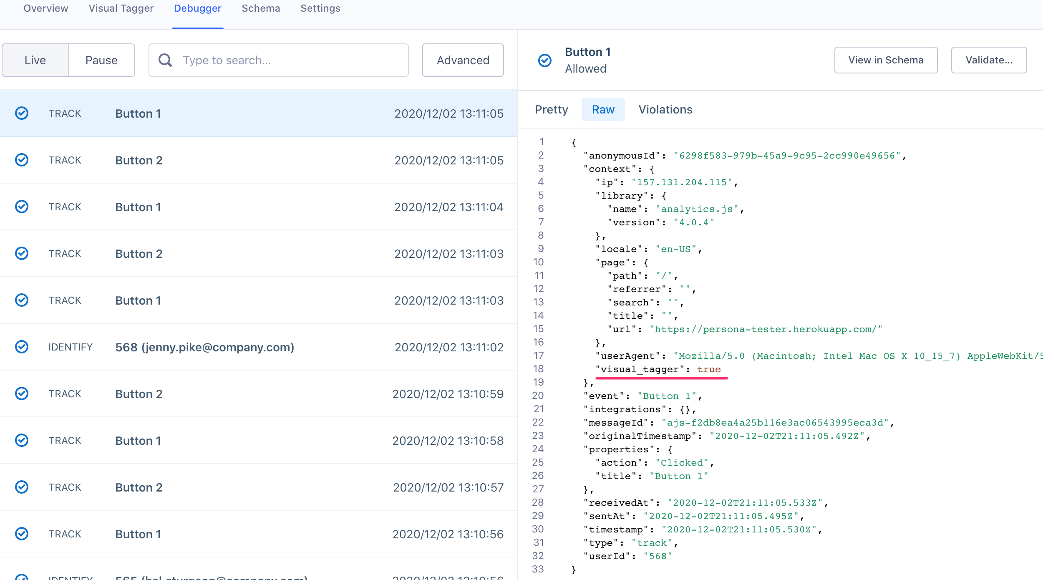Viewport: 1043px width, 580px height.
Task: Click the search magnifier icon
Action: [165, 60]
